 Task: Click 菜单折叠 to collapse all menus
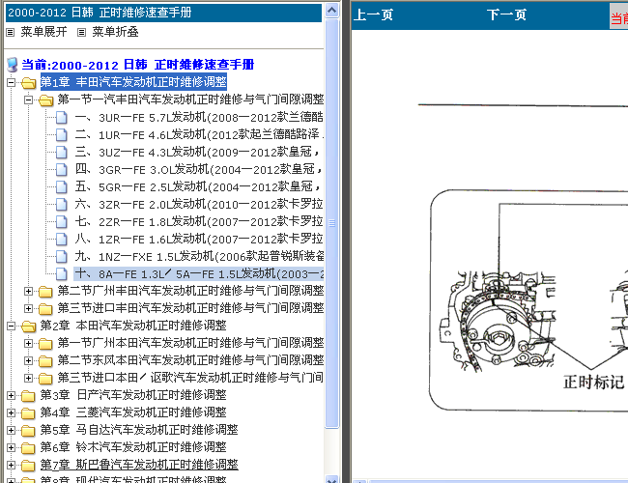pos(115,32)
